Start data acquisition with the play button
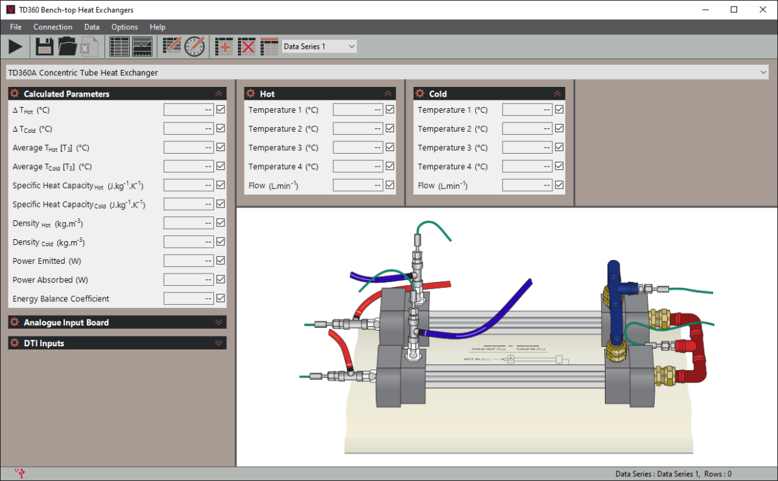 [16, 46]
